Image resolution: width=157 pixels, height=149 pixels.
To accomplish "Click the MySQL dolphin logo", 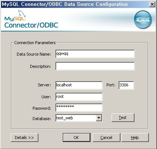I will (x=15, y=16).
